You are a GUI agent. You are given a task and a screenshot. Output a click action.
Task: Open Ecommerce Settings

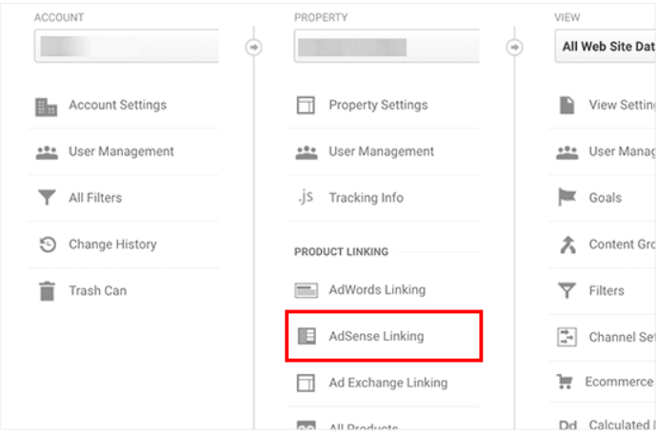[x=619, y=382]
